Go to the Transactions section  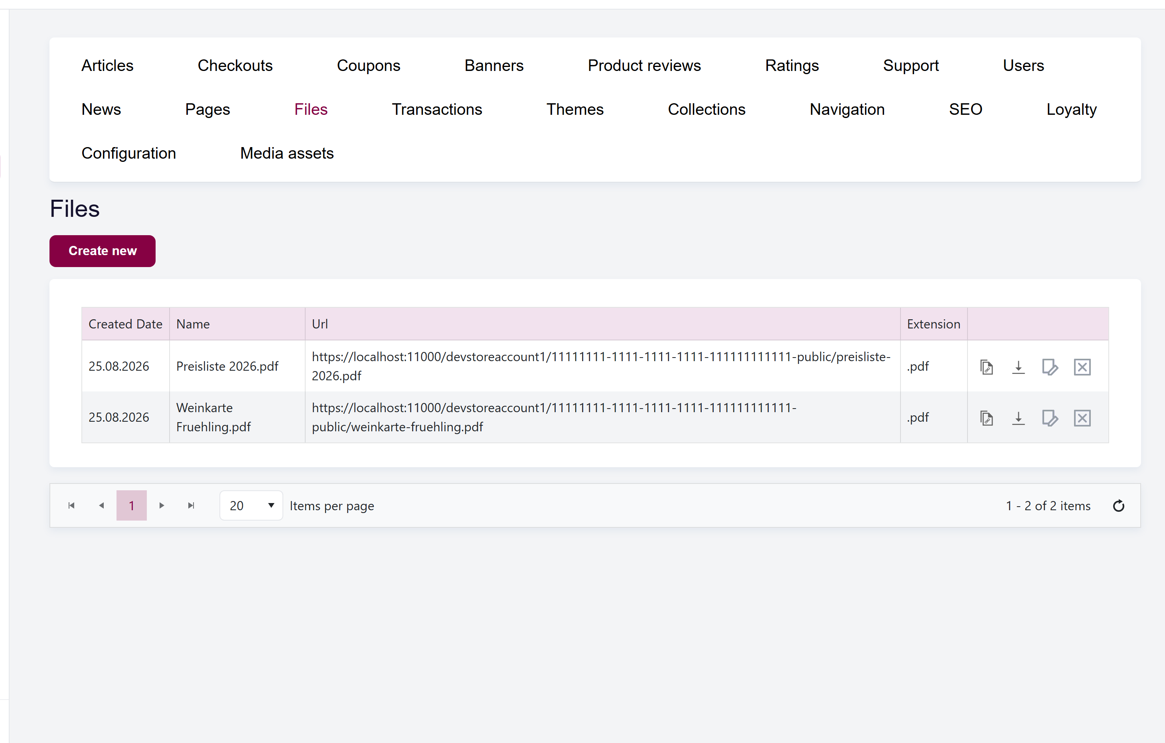[x=437, y=110]
